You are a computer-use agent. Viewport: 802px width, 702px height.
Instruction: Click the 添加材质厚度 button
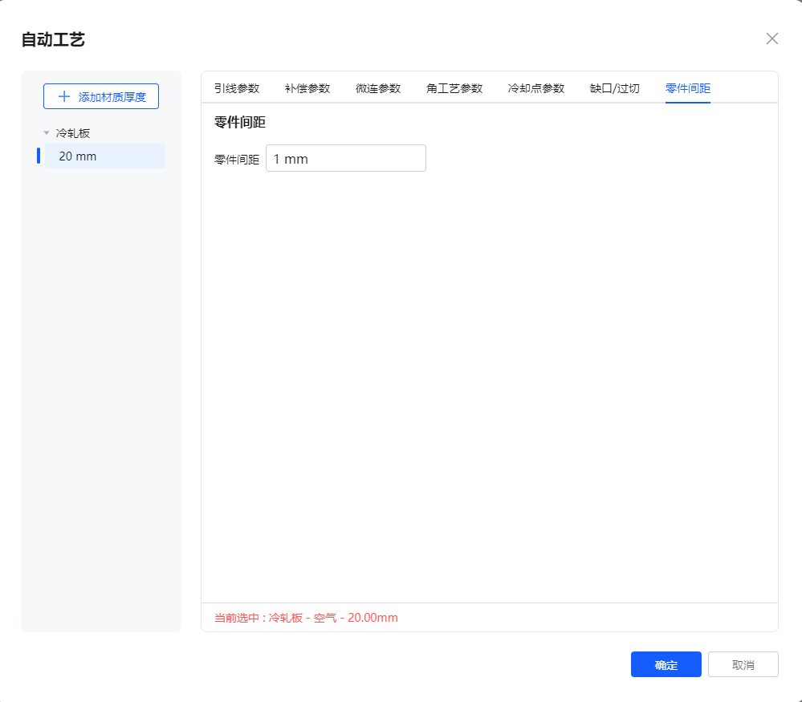pyautogui.click(x=101, y=96)
